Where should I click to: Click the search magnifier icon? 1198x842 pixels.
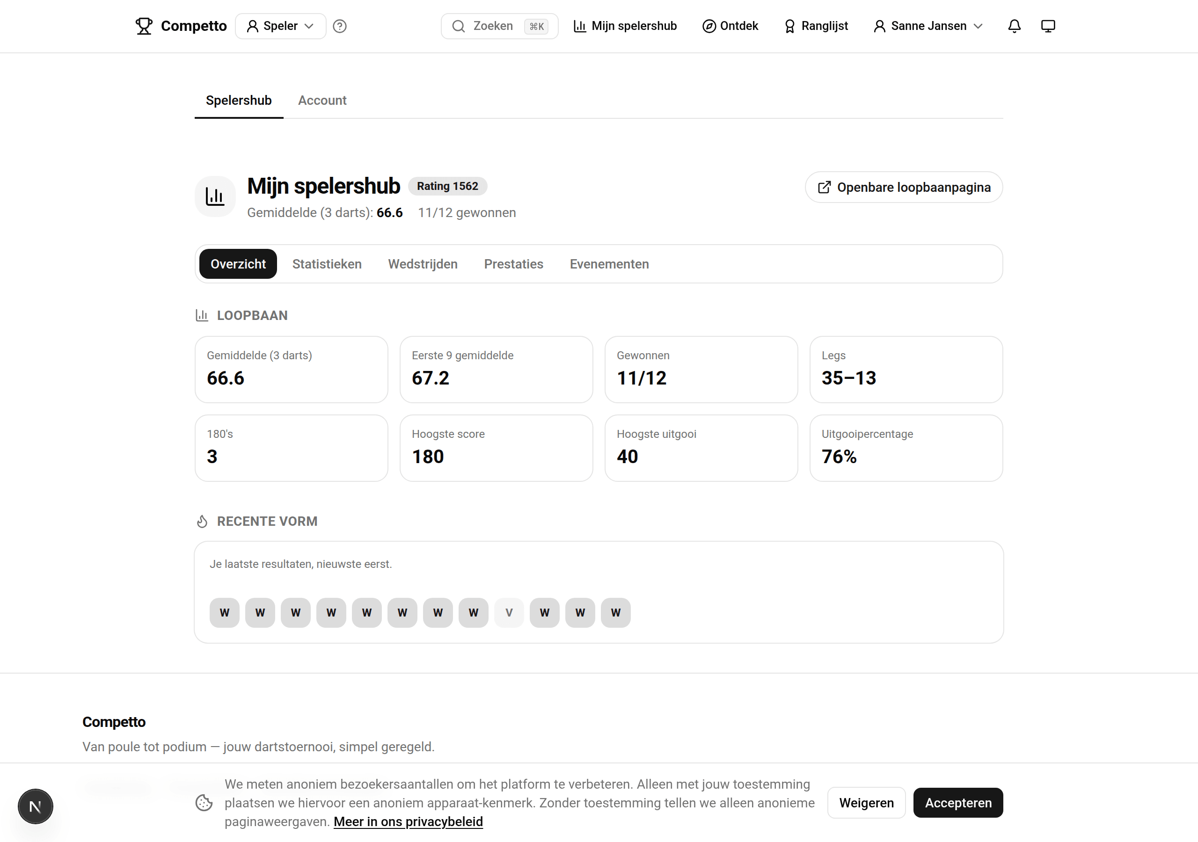[x=458, y=26]
